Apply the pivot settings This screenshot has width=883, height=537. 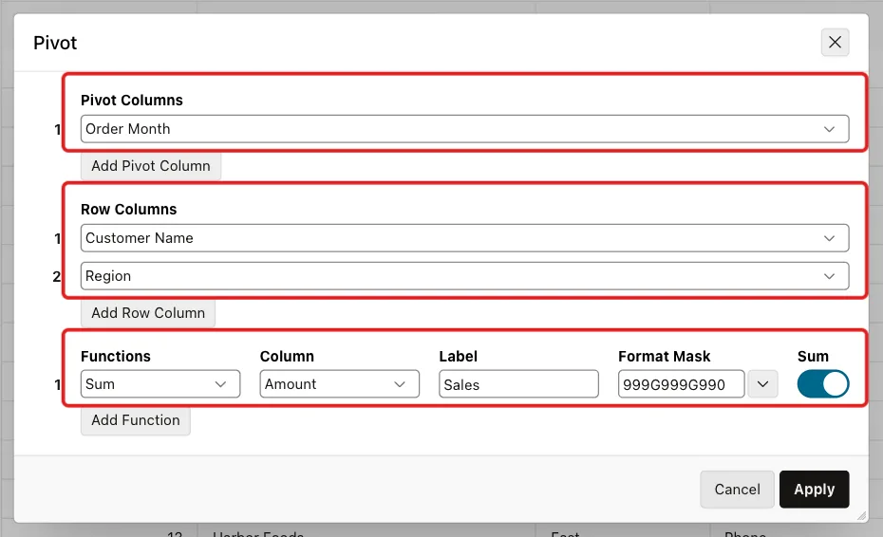pyautogui.click(x=815, y=490)
